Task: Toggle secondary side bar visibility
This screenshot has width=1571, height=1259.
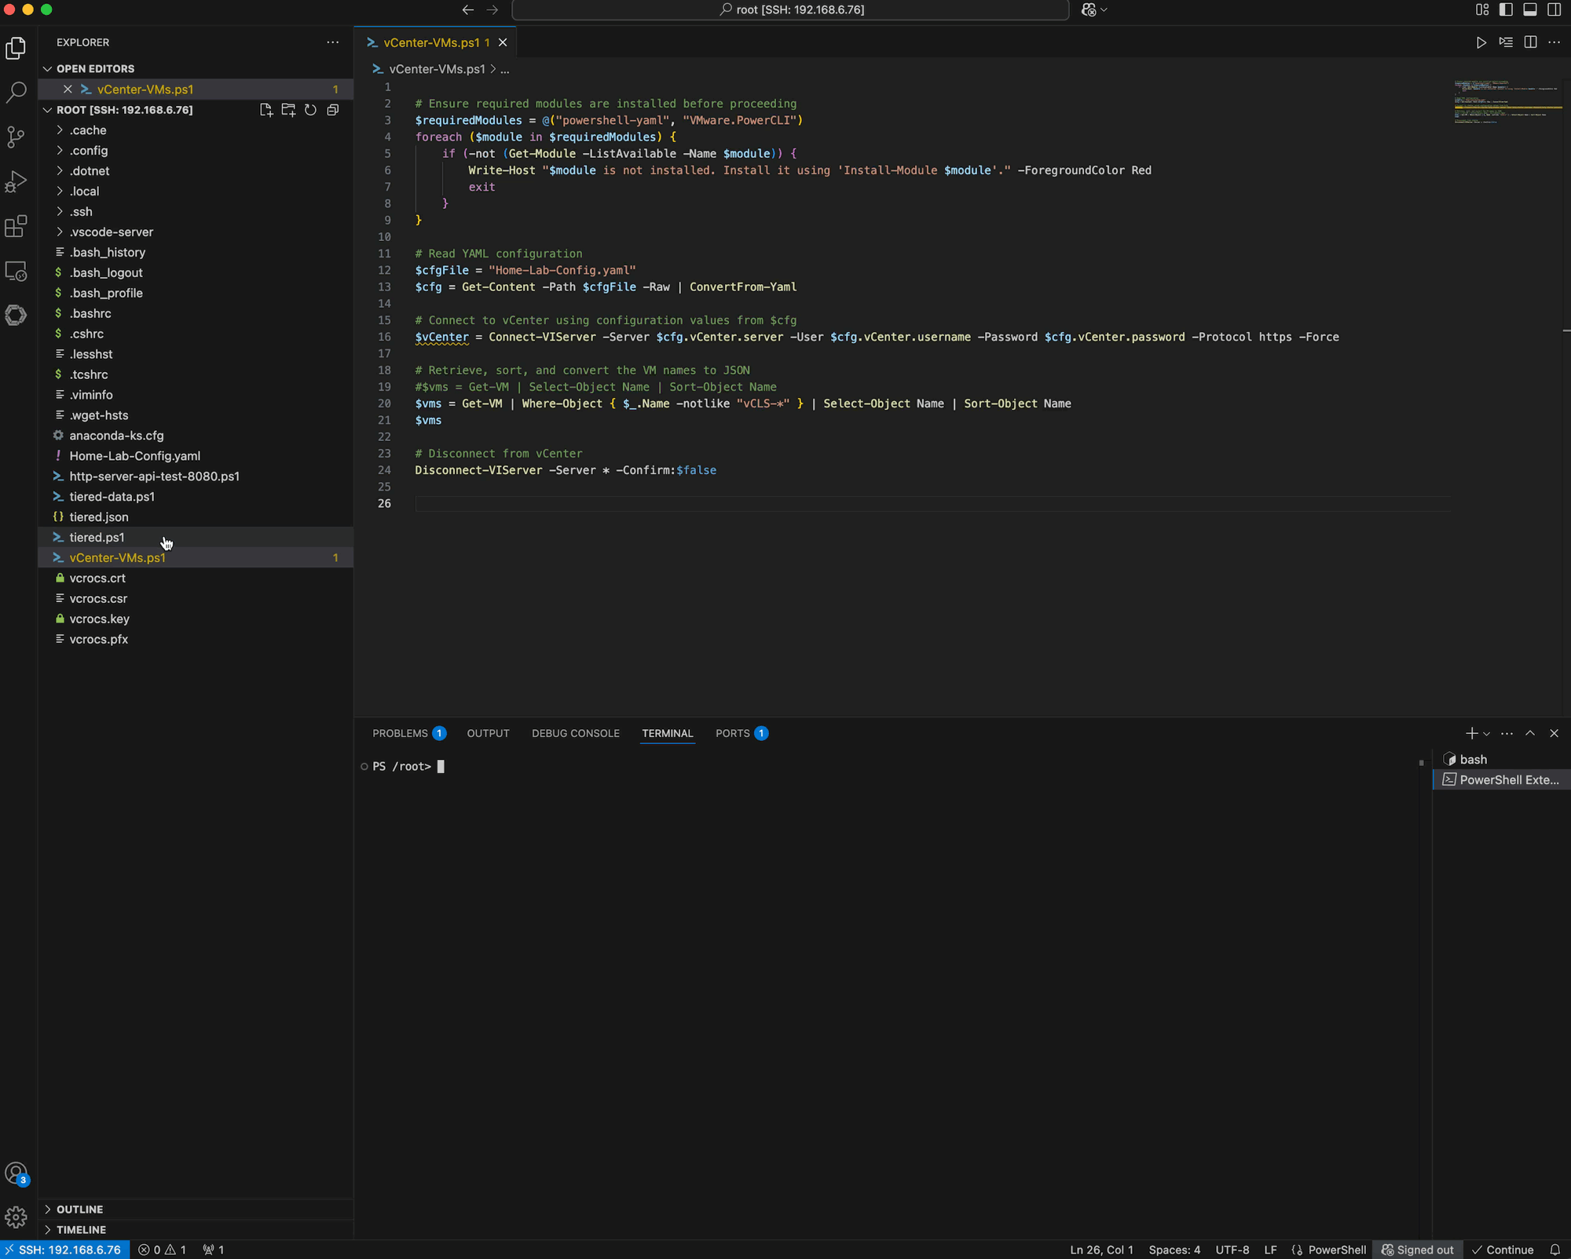Action: click(1555, 9)
